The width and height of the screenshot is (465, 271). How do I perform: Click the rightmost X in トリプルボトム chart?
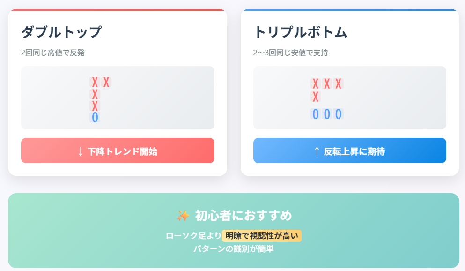click(339, 84)
